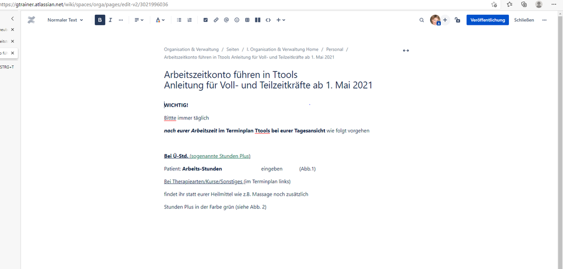563x269 pixels.
Task: Insert a link via toolbar
Action: click(x=216, y=20)
